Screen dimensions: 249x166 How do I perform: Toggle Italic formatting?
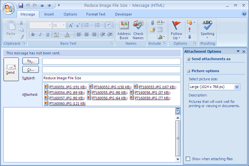point(40,34)
